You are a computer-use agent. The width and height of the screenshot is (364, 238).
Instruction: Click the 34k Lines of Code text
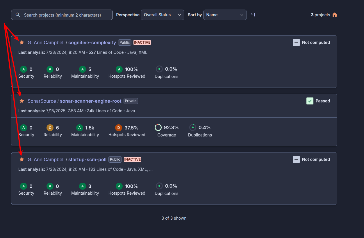click(105, 111)
